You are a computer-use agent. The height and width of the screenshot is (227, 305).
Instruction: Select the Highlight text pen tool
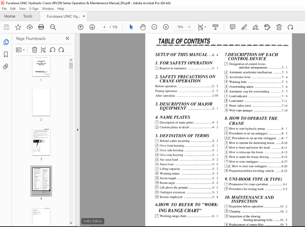click(x=244, y=27)
